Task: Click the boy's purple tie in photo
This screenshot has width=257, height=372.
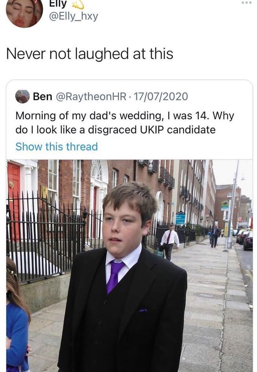Action: (x=115, y=275)
